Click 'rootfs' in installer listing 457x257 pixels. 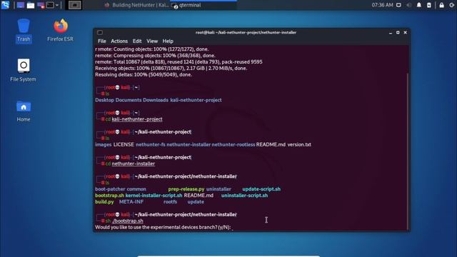point(170,202)
